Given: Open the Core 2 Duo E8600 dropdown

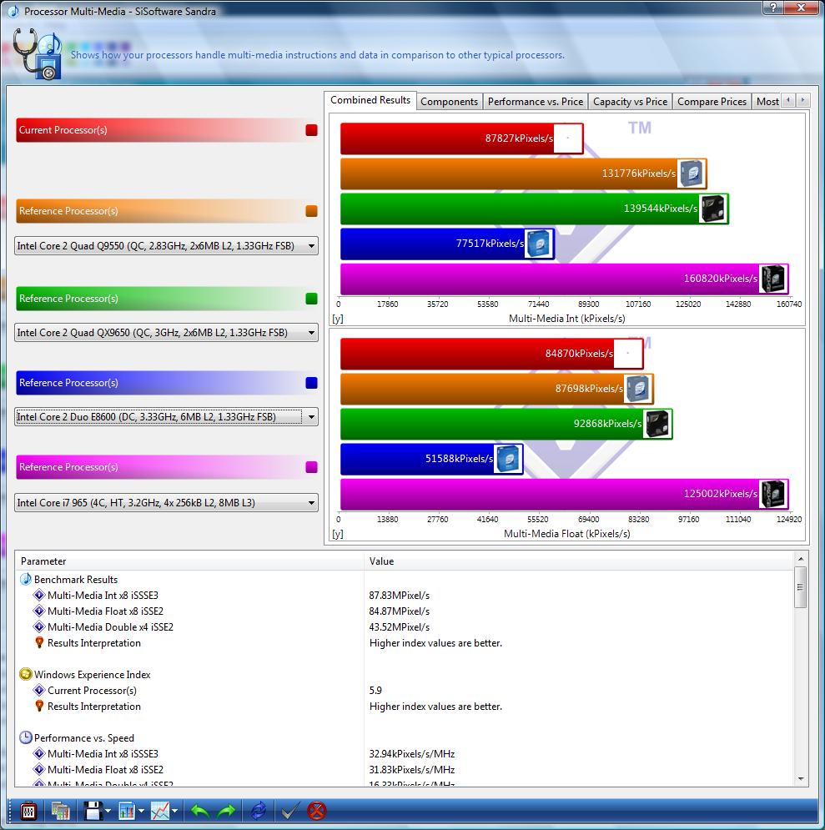Looking at the screenshot, I should (166, 416).
